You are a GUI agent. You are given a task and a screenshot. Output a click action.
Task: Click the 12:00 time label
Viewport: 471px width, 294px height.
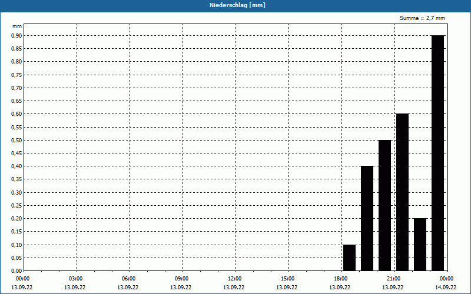point(235,279)
